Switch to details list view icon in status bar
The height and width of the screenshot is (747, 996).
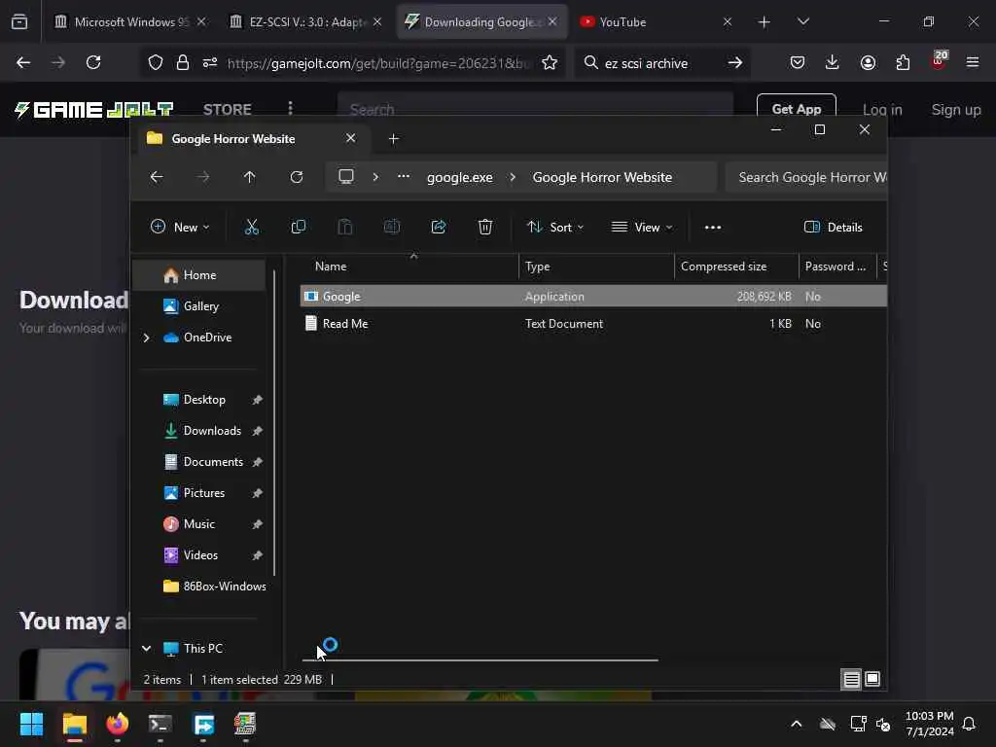pos(851,680)
